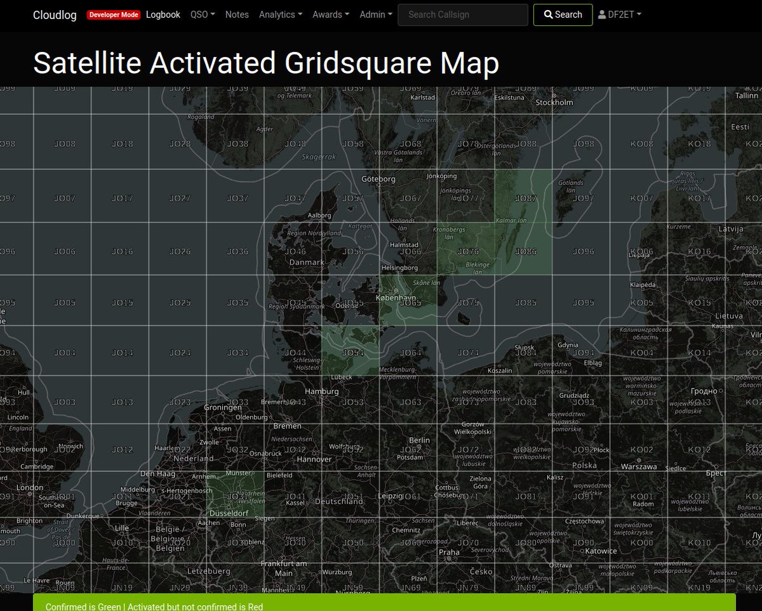762x611 pixels.
Task: Click the Berlin label on the map
Action: coord(420,440)
